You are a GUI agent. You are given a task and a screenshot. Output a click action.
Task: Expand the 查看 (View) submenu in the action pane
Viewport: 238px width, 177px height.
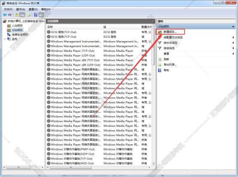coord(233,54)
